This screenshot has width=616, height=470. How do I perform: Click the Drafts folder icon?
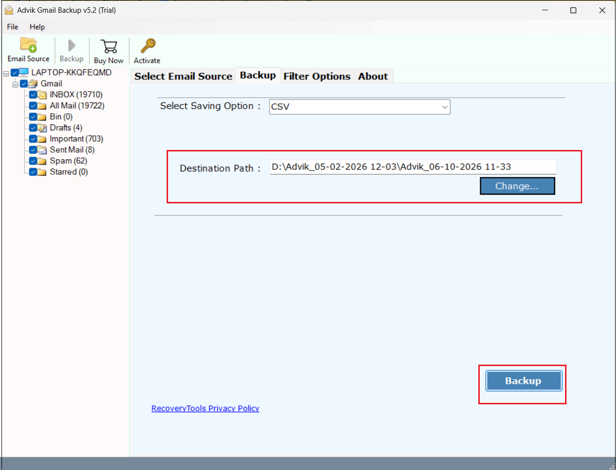[42, 128]
